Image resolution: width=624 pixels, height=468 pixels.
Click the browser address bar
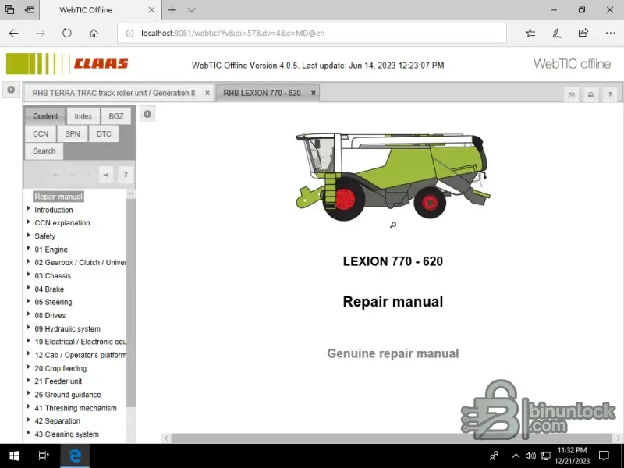[x=312, y=33]
